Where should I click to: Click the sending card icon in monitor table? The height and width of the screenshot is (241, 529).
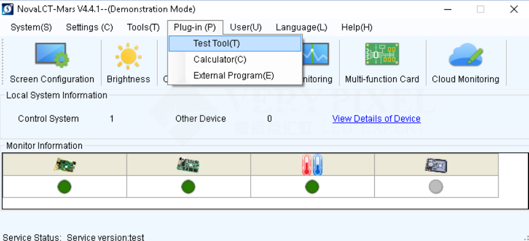coord(64,165)
